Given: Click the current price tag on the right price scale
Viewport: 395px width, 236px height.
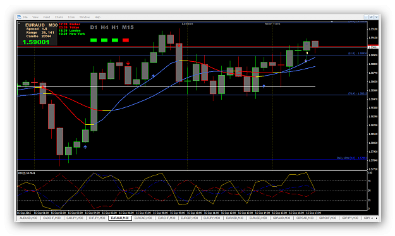Looking at the screenshot, I should [373, 47].
